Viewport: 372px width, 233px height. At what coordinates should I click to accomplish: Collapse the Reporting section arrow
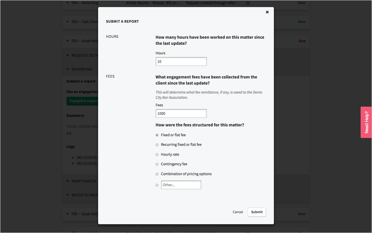68,69
